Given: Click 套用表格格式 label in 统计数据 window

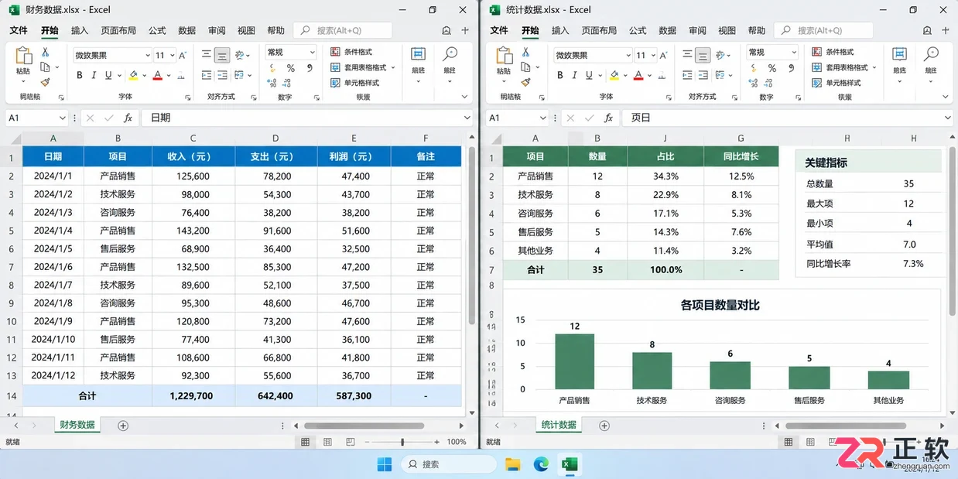Looking at the screenshot, I should (847, 67).
